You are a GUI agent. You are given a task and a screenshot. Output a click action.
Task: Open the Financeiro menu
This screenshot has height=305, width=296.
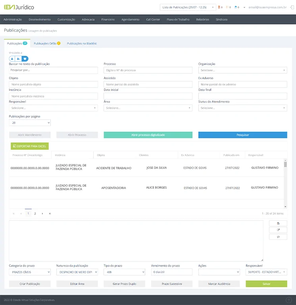(108, 19)
